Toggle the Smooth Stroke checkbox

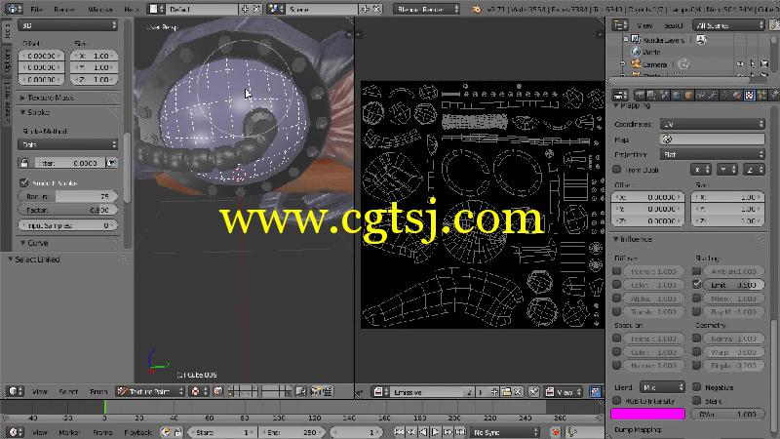click(23, 182)
